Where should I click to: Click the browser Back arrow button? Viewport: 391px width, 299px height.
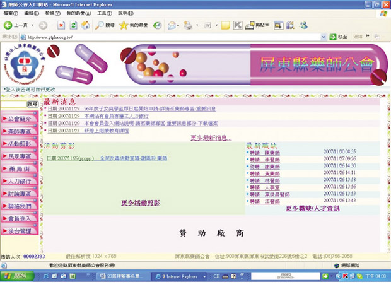[x=8, y=25]
